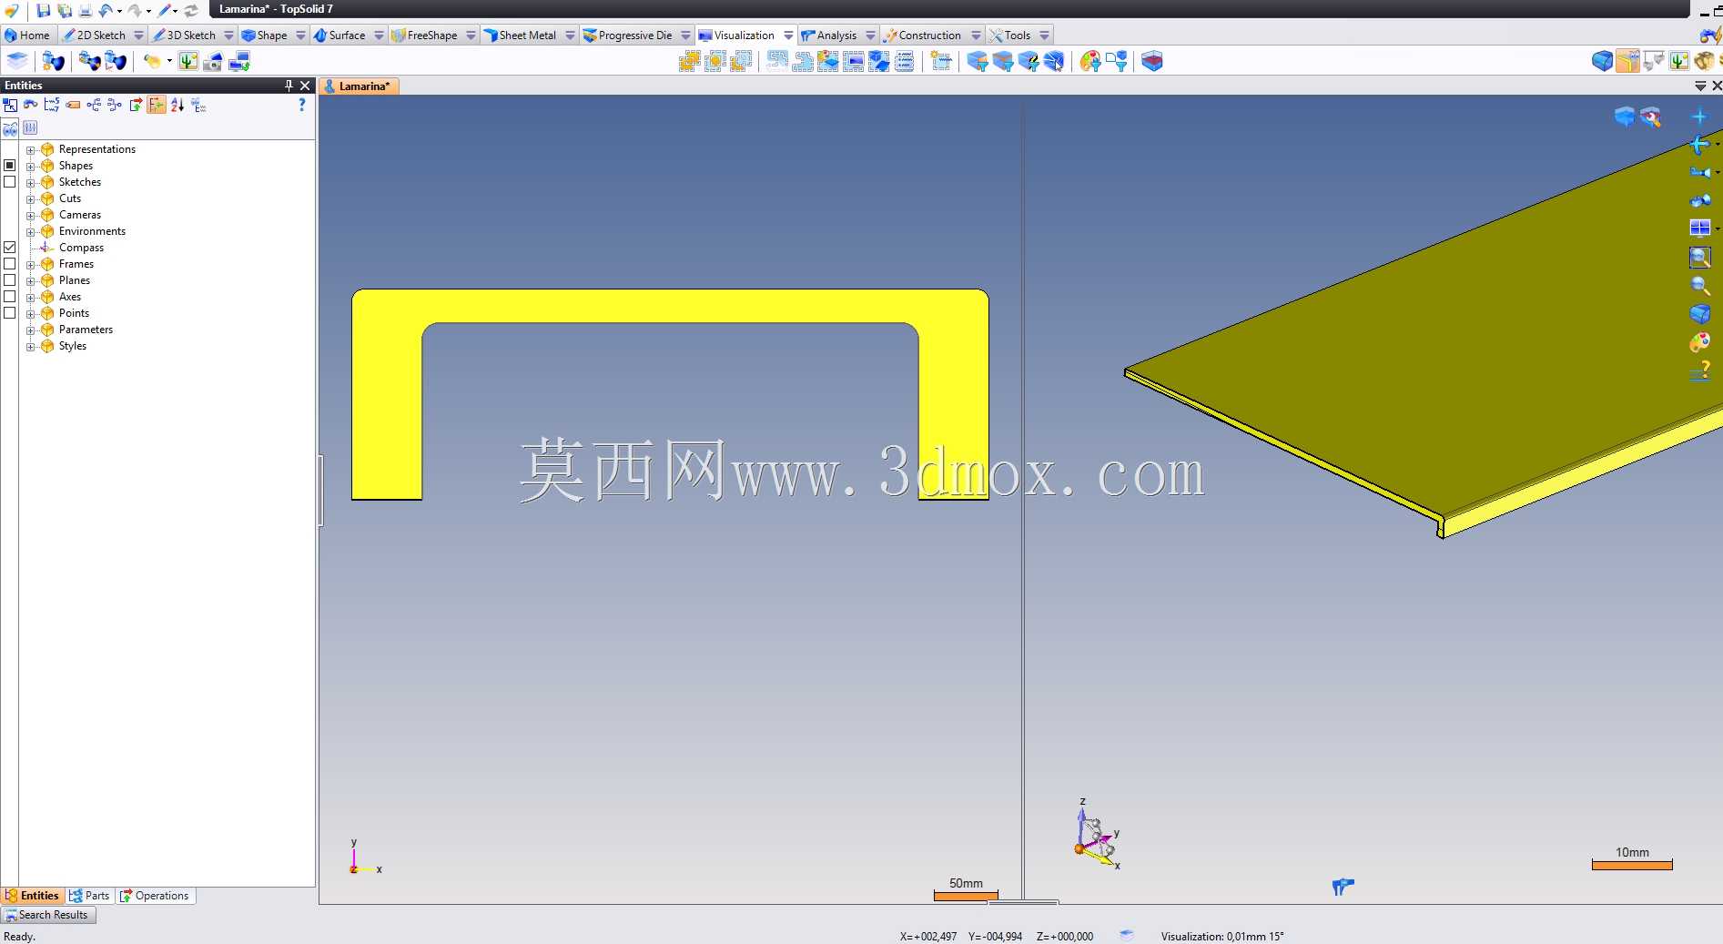
Task: Open the Tools menu
Action: (1010, 36)
